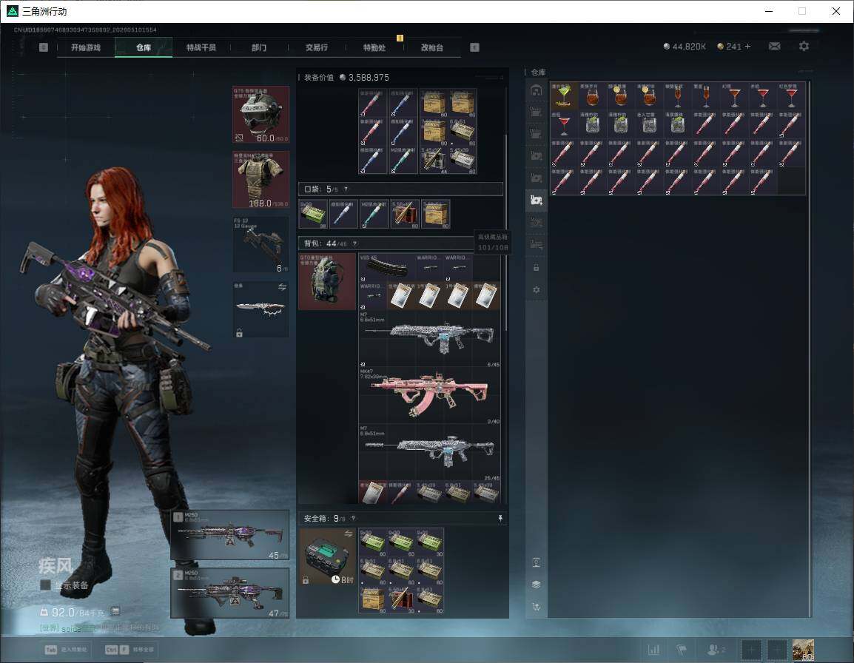Viewport: 854px width, 663px height.
Task: Switch to the 特战干员 tab
Action: tap(201, 47)
